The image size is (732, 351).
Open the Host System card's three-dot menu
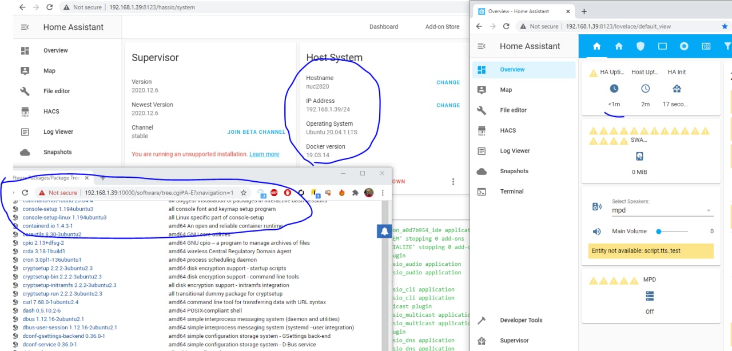click(x=453, y=182)
